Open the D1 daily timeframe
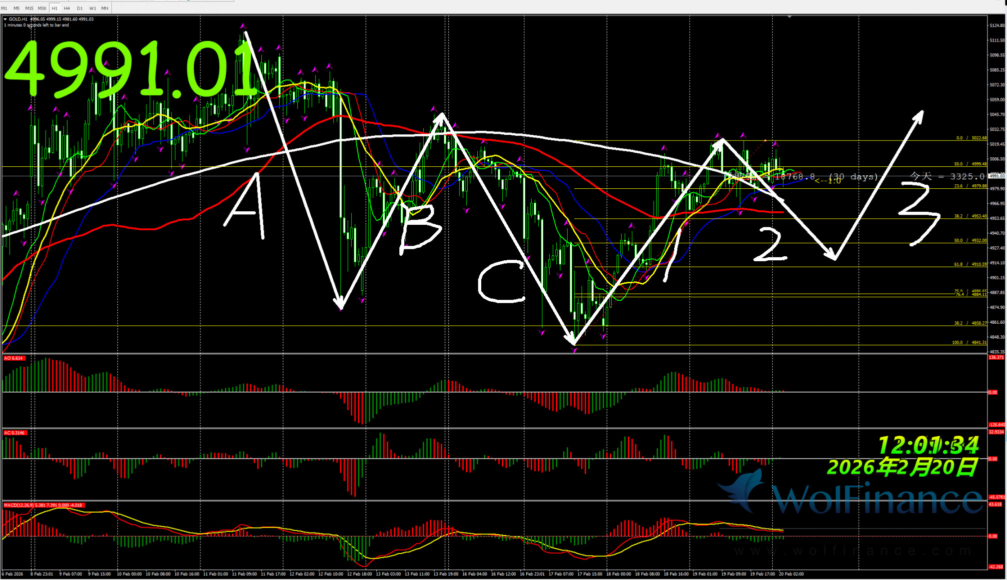Image resolution: width=1007 pixels, height=580 pixels. (x=79, y=8)
